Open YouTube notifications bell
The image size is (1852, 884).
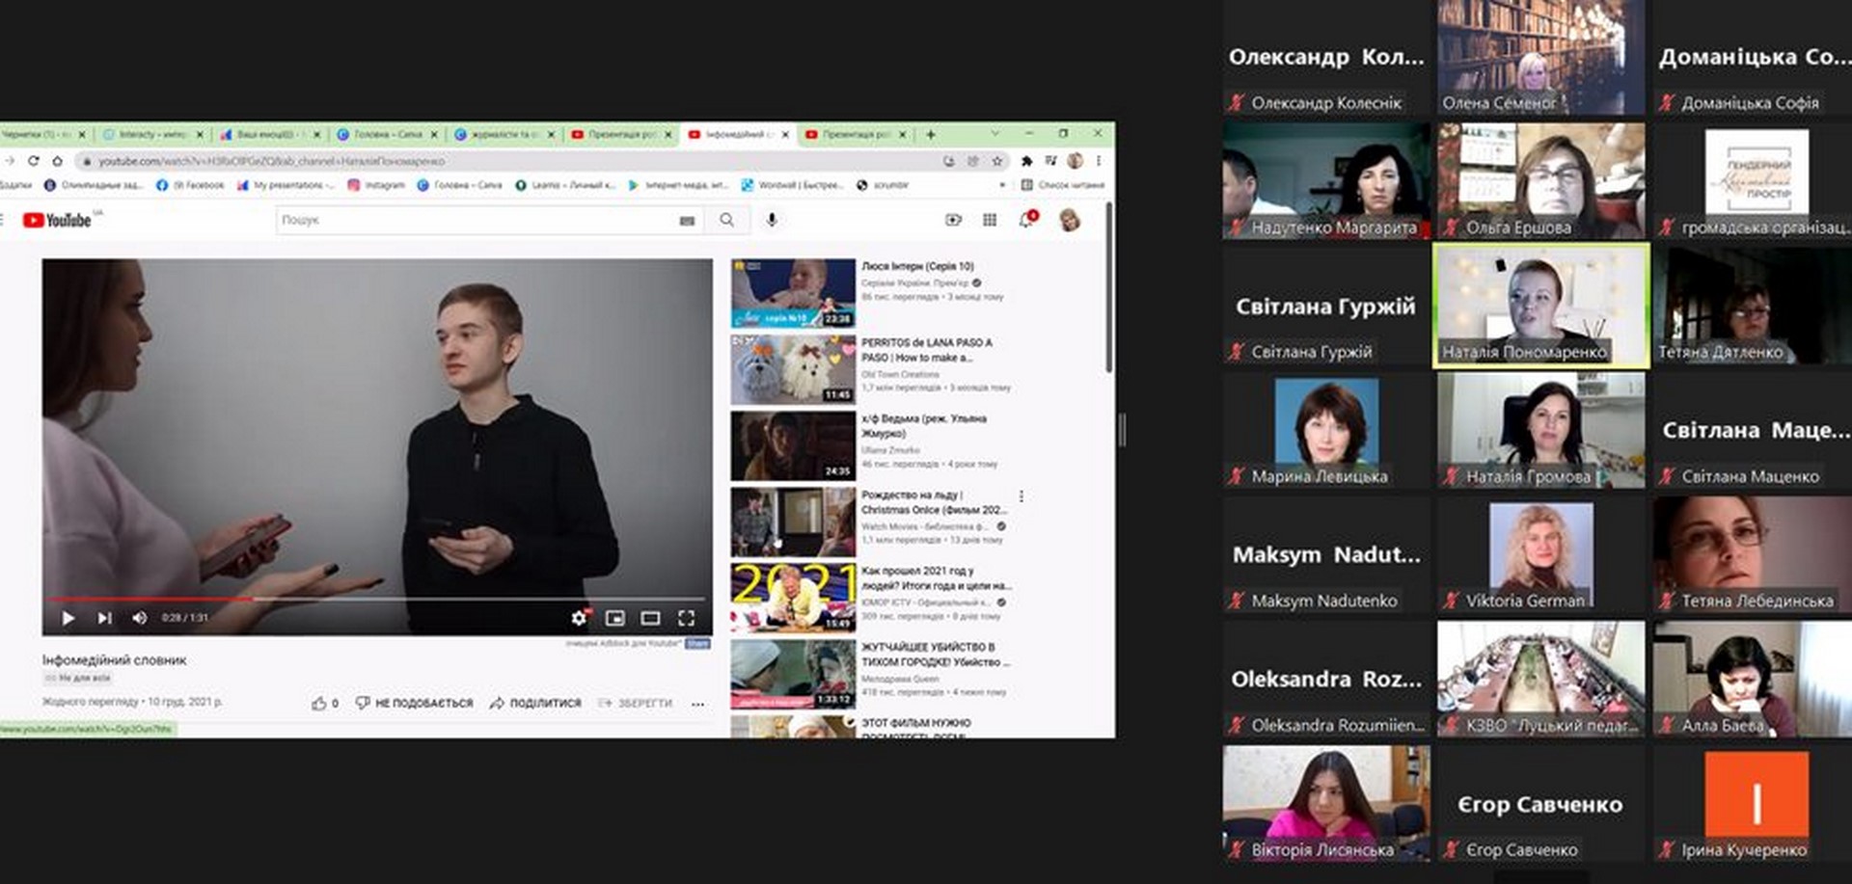pos(1025,221)
